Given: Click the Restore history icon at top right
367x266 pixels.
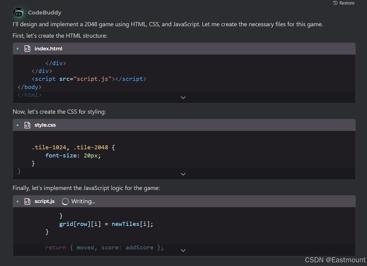Looking at the screenshot, I should pos(335,3).
